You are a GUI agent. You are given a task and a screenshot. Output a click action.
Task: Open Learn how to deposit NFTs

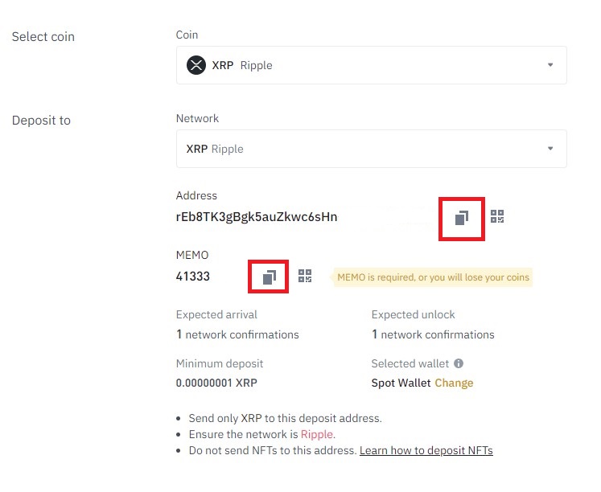pos(426,450)
